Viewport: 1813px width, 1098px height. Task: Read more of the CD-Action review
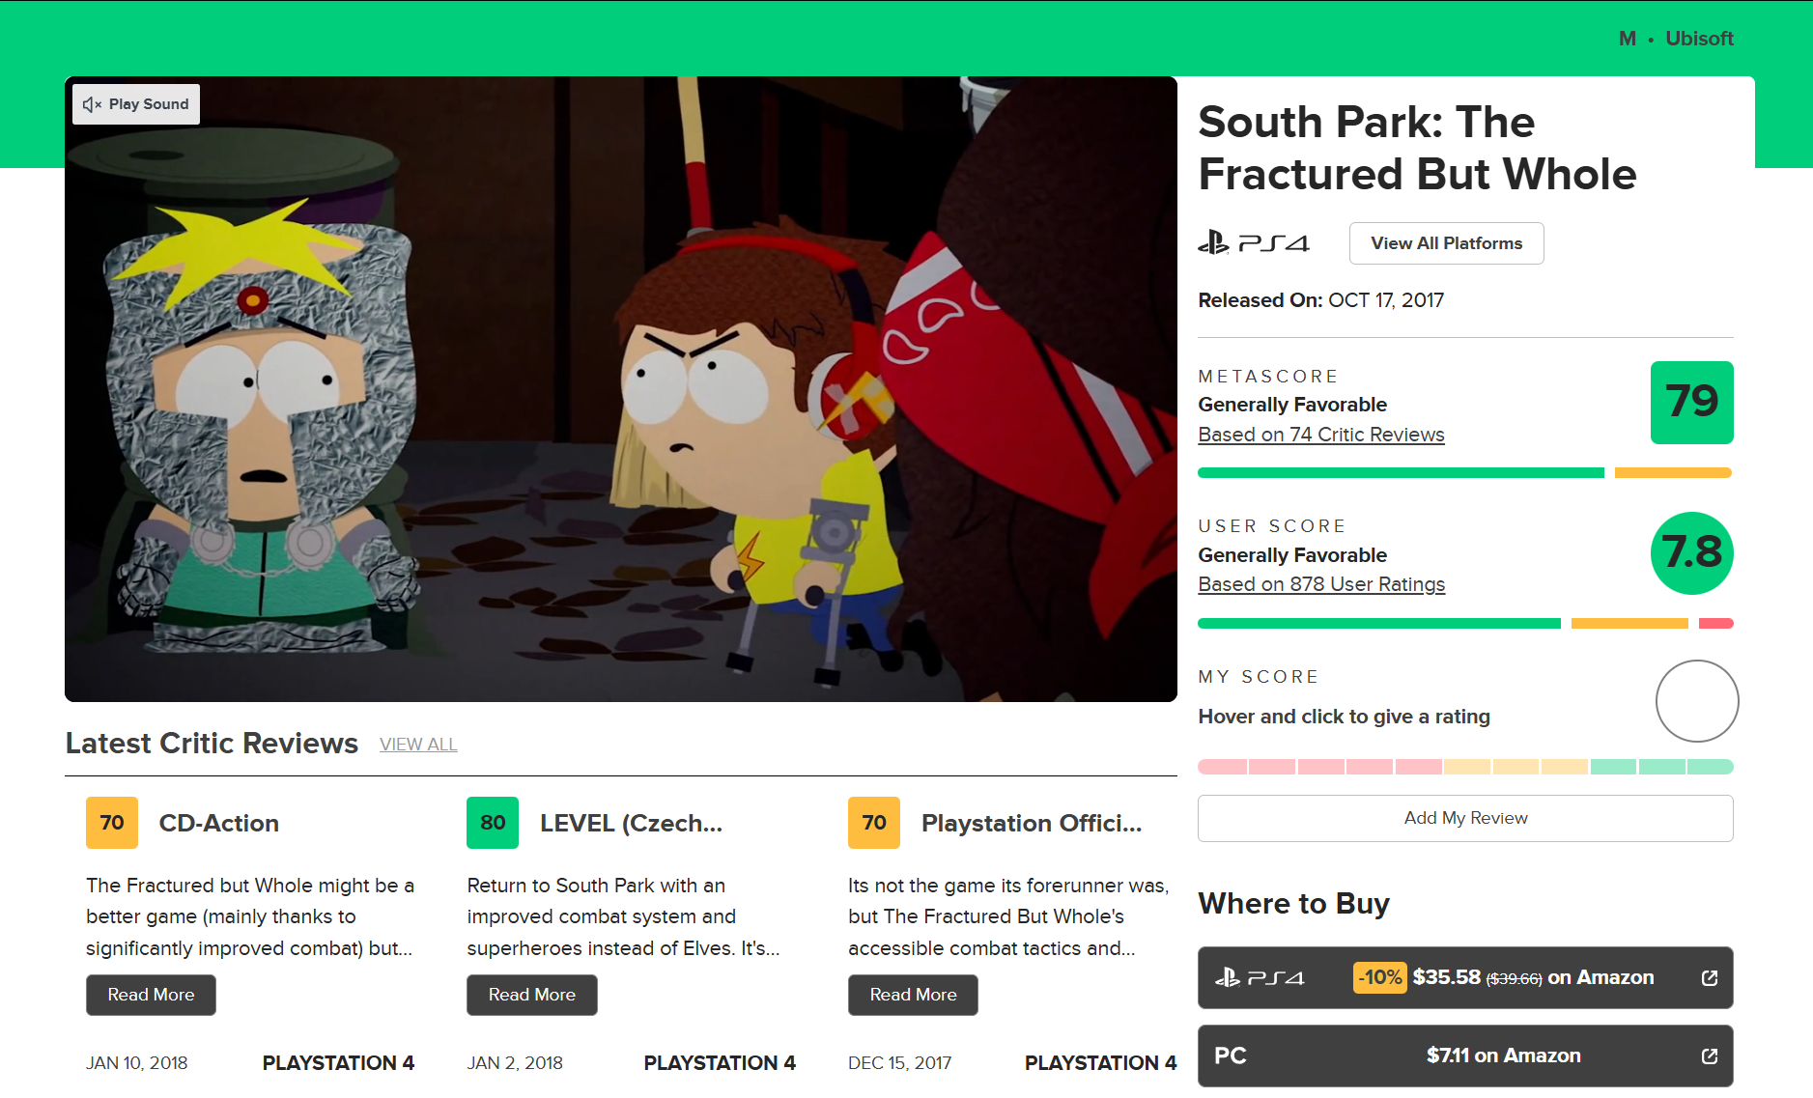(x=151, y=995)
